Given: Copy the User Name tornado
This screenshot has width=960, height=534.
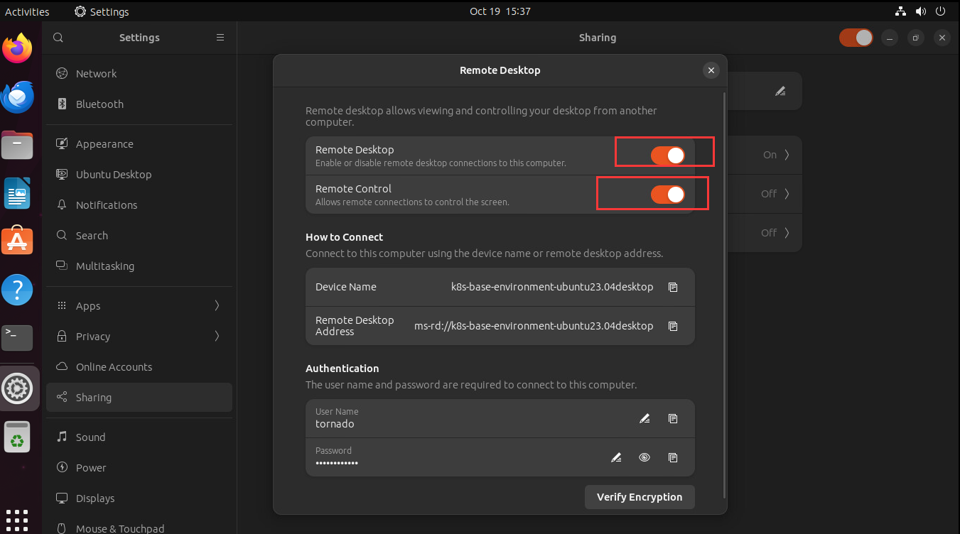Looking at the screenshot, I should [x=673, y=418].
